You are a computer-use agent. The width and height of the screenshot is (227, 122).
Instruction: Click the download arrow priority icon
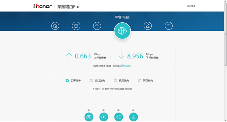[x=133, y=117]
